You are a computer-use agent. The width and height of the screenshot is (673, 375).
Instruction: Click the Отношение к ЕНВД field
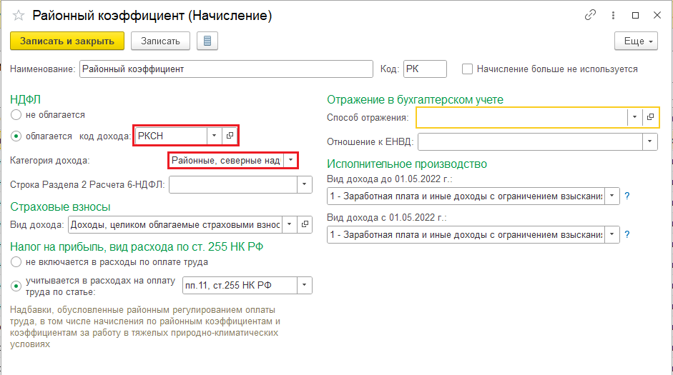point(531,141)
